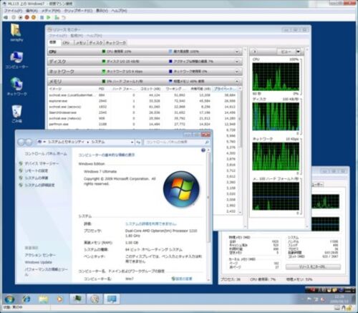Click リソース モニター button in Task Manager
Image resolution: width=358 pixels, height=313 pixels.
[x=313, y=267]
